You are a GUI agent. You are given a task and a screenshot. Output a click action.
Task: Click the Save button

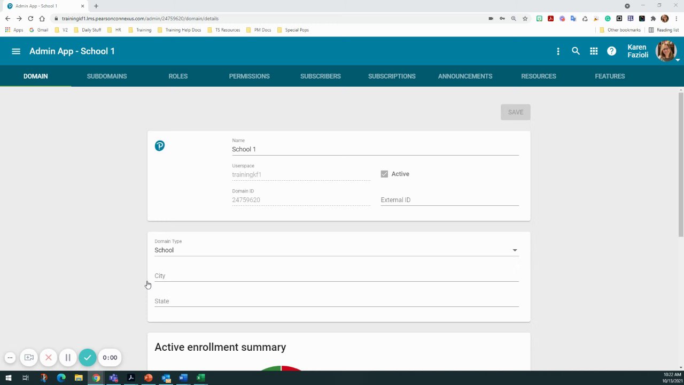[515, 112]
